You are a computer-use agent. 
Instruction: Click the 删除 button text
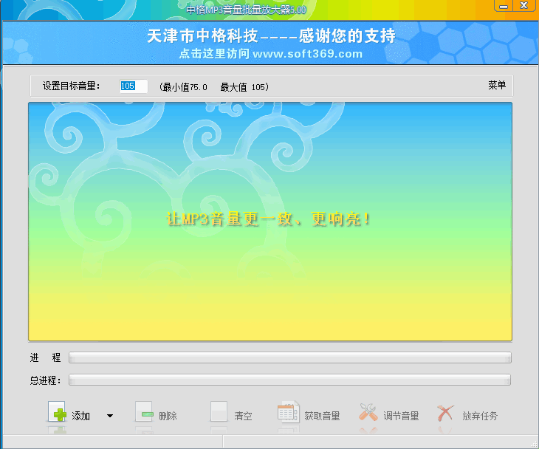click(x=168, y=416)
